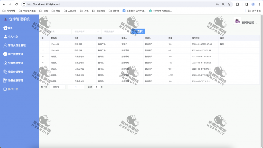This screenshot has width=263, height=148.
Task: Open the 10条/页 page size dropdown
Action: coord(57,87)
